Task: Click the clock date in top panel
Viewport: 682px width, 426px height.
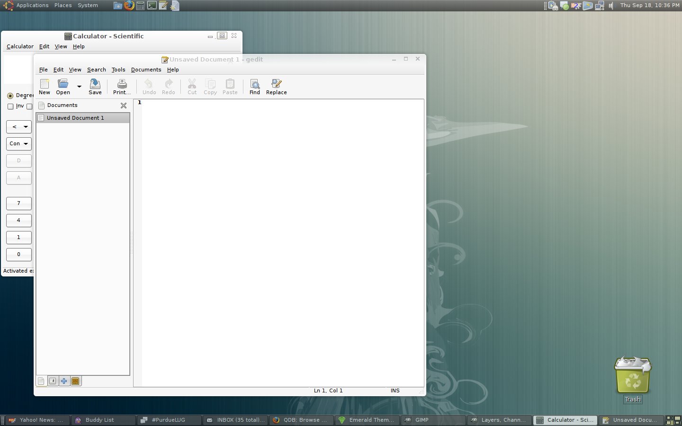Action: (x=650, y=6)
